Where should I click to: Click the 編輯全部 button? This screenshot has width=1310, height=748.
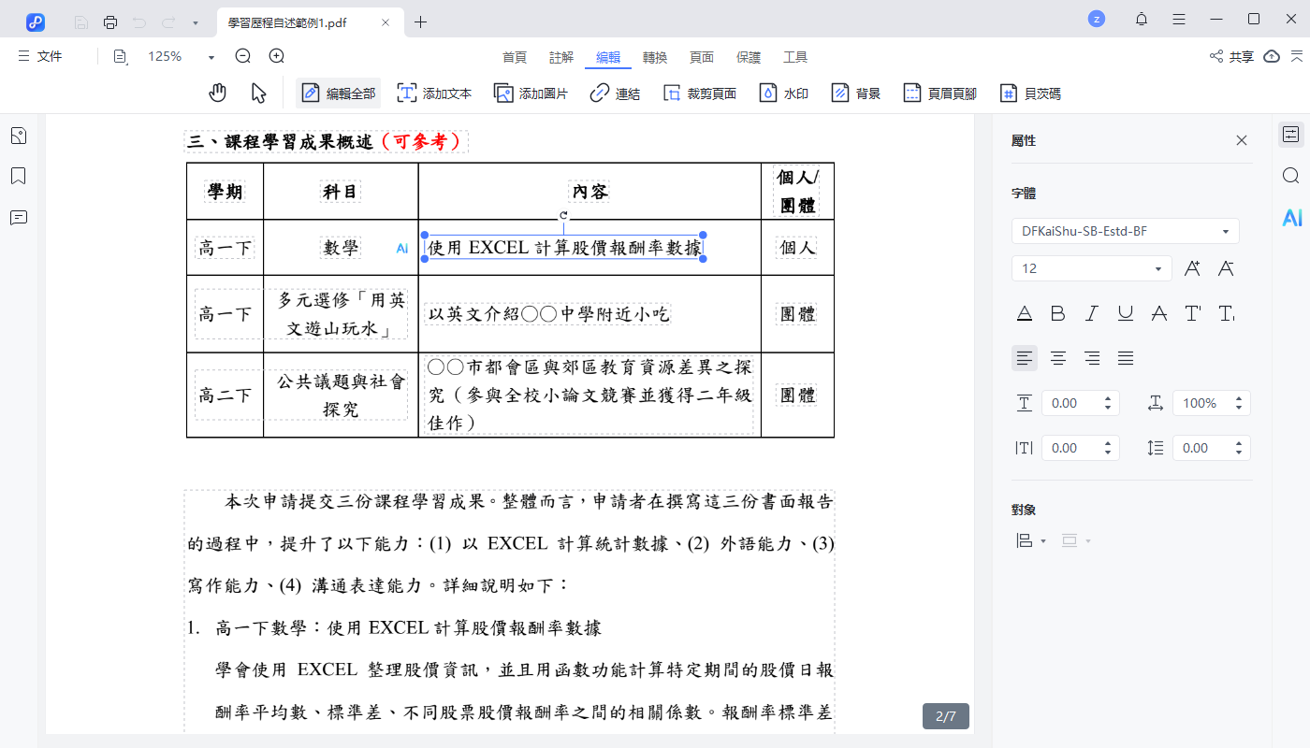(x=339, y=93)
